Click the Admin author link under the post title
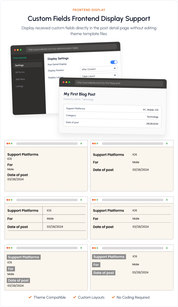 coord(77,99)
